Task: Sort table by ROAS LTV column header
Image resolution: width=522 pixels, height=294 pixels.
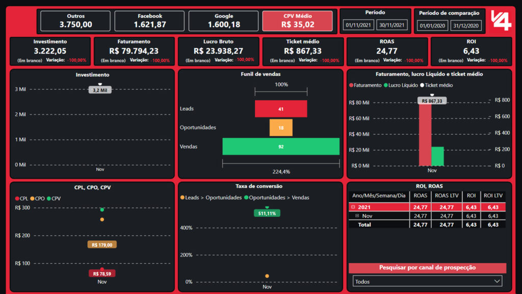Action: 446,195
